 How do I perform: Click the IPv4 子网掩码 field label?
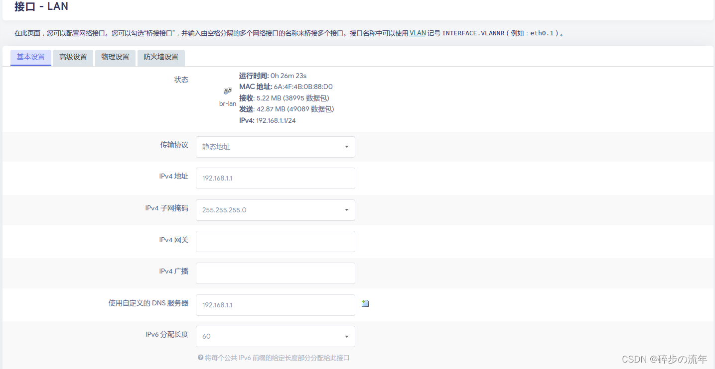[x=167, y=208]
